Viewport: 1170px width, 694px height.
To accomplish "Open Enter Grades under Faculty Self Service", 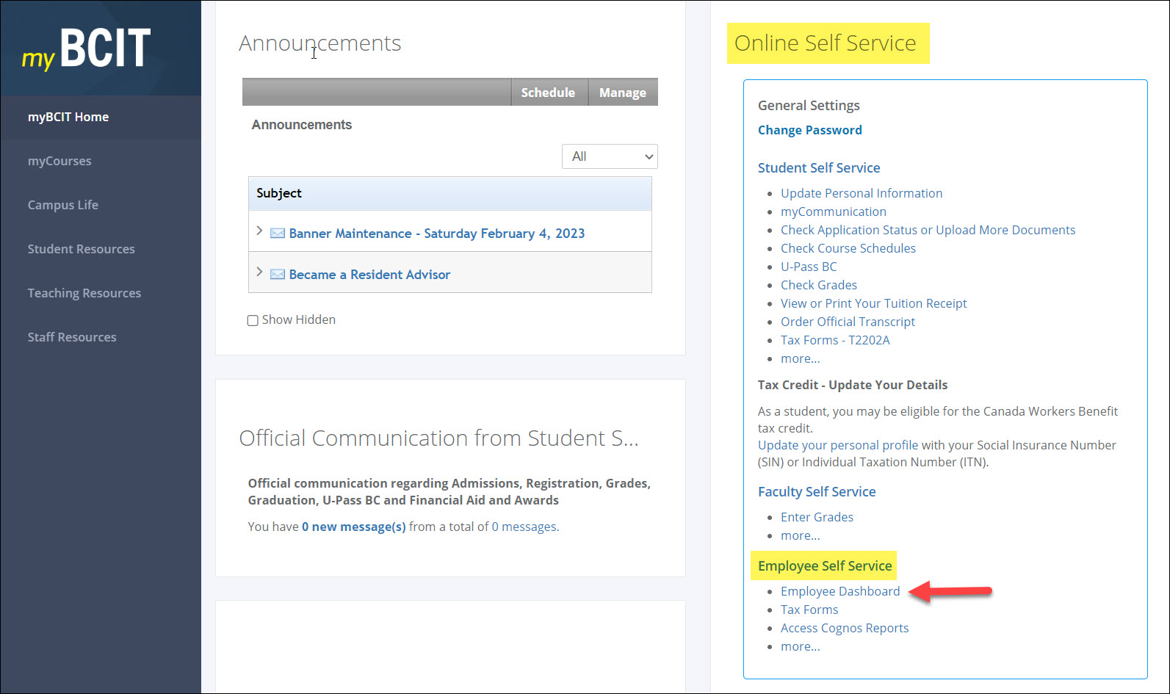I will click(x=817, y=517).
